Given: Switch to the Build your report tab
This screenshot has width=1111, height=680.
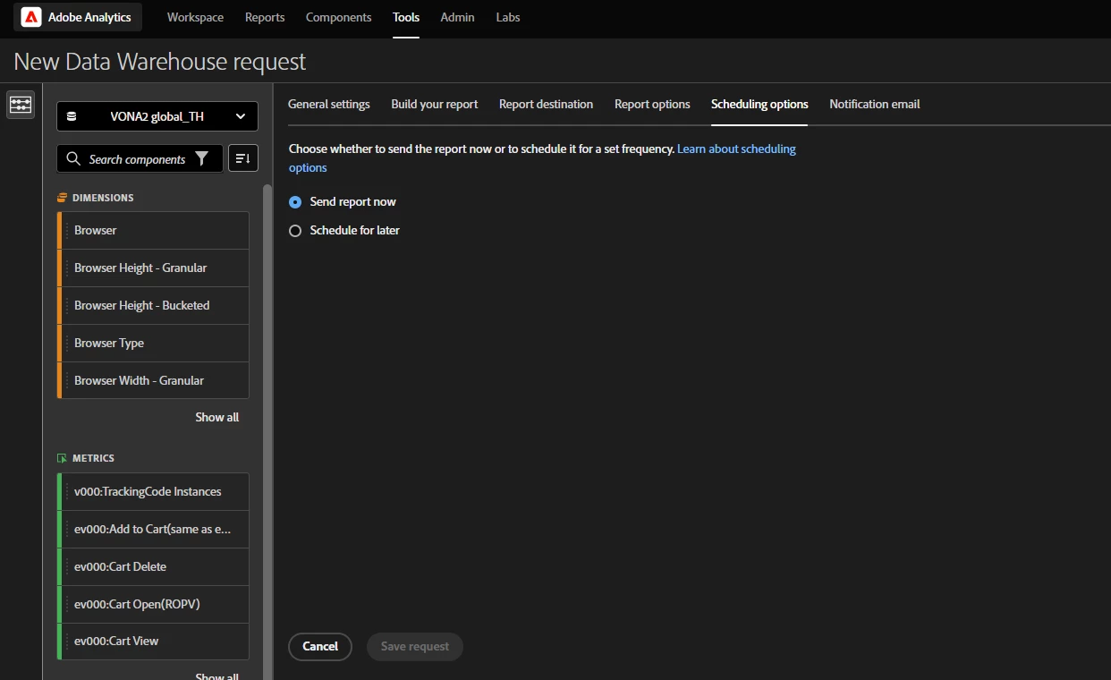Looking at the screenshot, I should click(435, 104).
